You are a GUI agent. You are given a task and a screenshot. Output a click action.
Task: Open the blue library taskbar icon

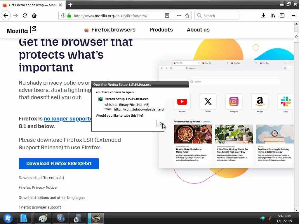[x=24, y=218]
